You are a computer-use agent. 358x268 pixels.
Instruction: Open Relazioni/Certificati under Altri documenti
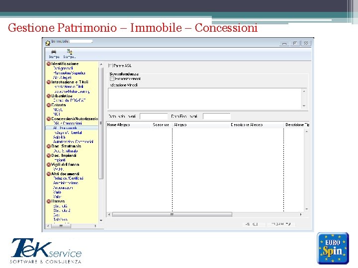click(x=68, y=178)
